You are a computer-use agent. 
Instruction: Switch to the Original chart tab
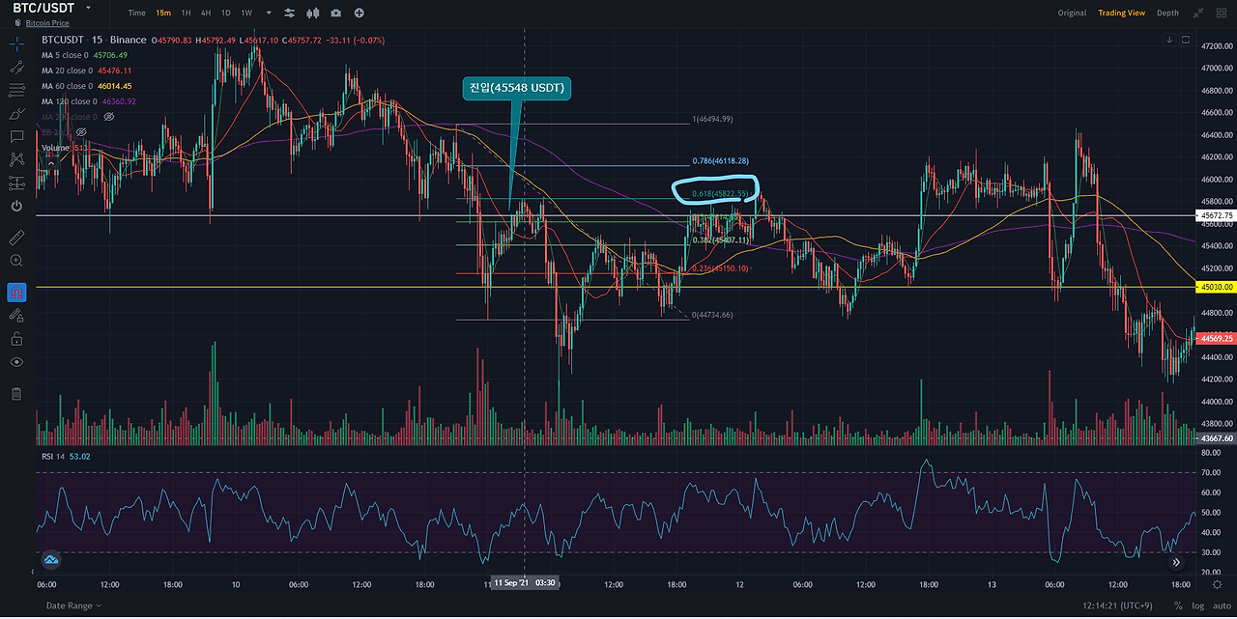click(x=1072, y=13)
